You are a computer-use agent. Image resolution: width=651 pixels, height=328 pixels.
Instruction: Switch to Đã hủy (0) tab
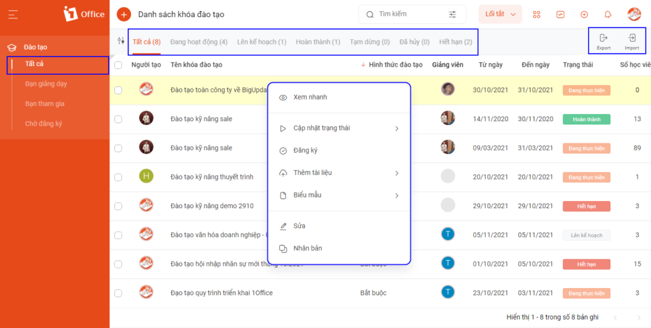pyautogui.click(x=415, y=42)
